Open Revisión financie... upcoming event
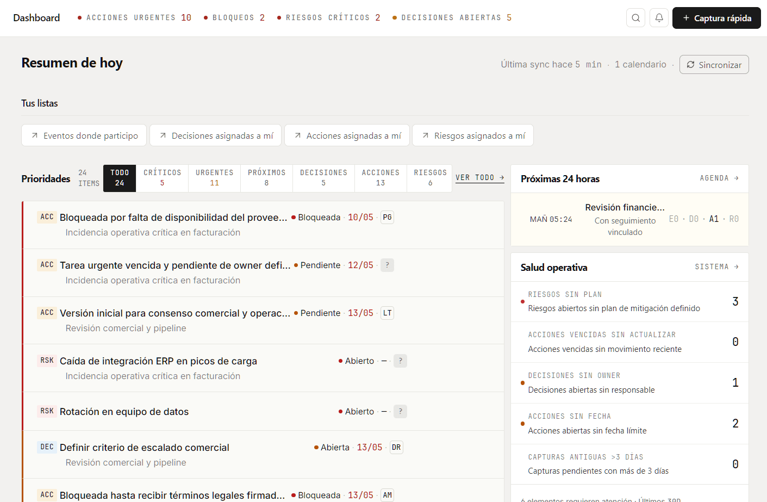The height and width of the screenshot is (502, 767). [629, 220]
